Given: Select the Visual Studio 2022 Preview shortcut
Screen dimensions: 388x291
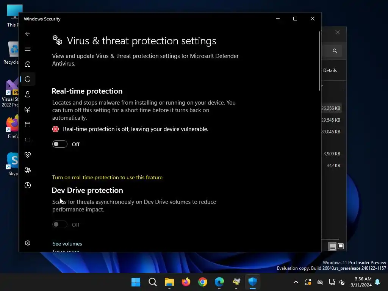Looking at the screenshot, I should [x=10, y=93].
